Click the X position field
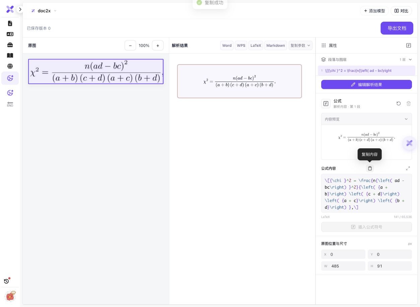This screenshot has width=420, height=307. pos(343,254)
